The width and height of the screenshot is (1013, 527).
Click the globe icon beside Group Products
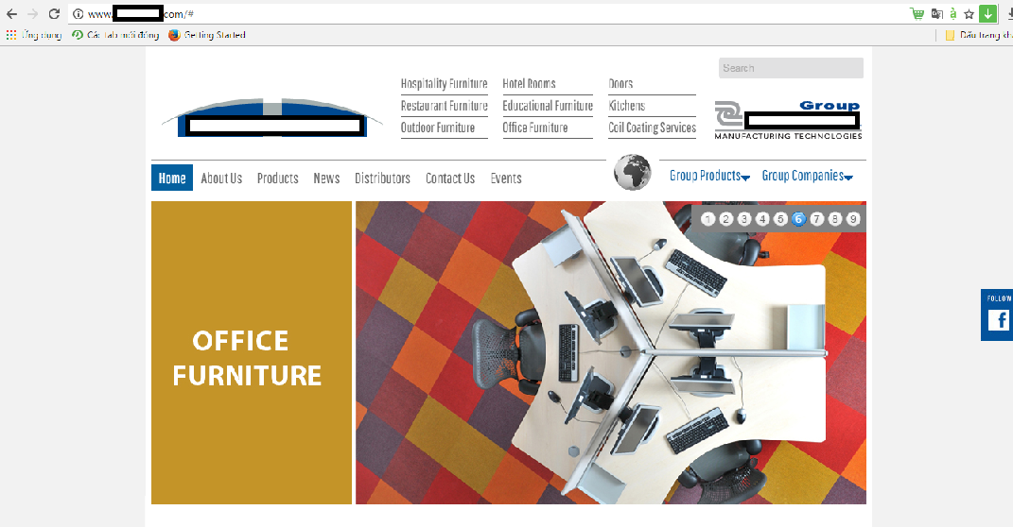tap(632, 172)
